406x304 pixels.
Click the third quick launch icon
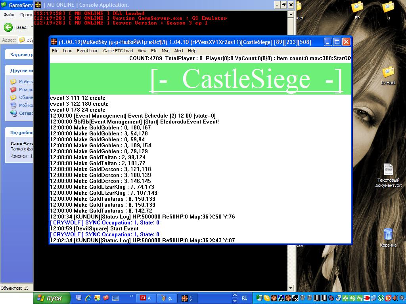coord(98,298)
